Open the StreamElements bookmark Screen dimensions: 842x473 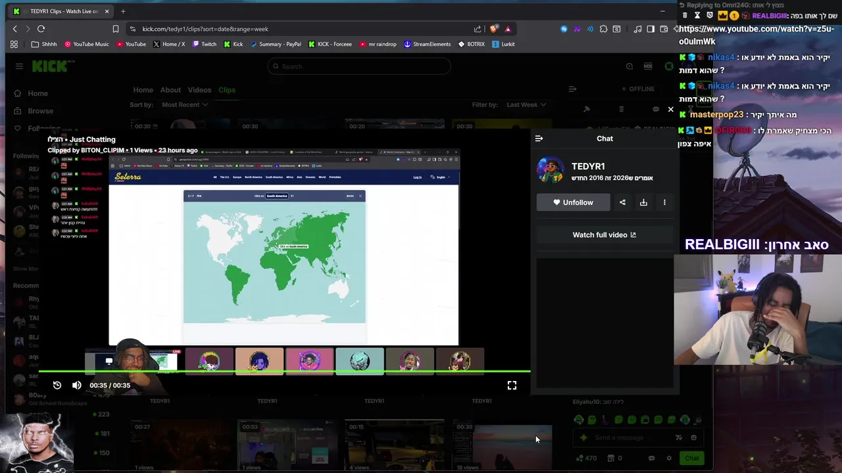click(x=427, y=44)
